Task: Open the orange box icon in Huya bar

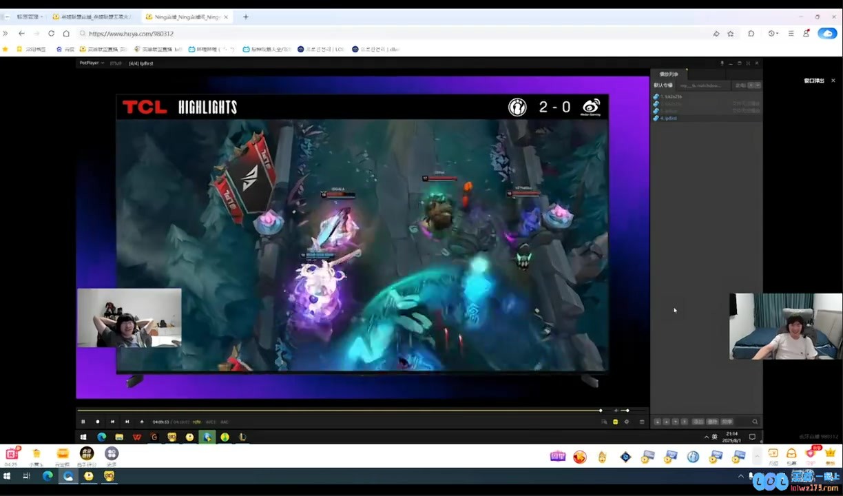Action: click(63, 453)
